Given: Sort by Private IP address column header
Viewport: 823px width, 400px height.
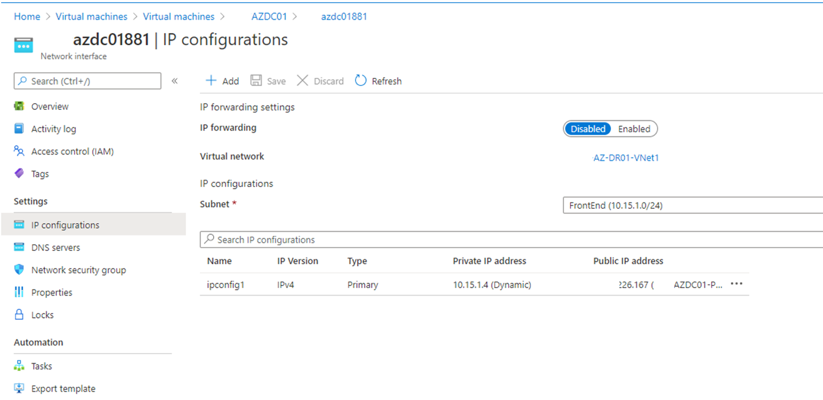Looking at the screenshot, I should pyautogui.click(x=489, y=261).
